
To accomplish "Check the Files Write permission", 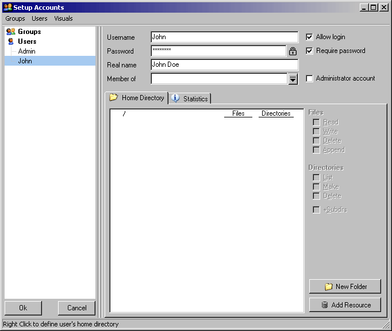I will click(x=316, y=131).
